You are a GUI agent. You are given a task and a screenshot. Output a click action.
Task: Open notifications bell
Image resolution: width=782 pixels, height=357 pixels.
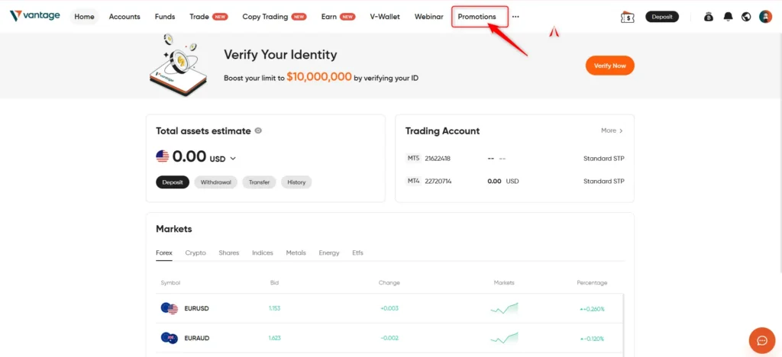coord(728,17)
